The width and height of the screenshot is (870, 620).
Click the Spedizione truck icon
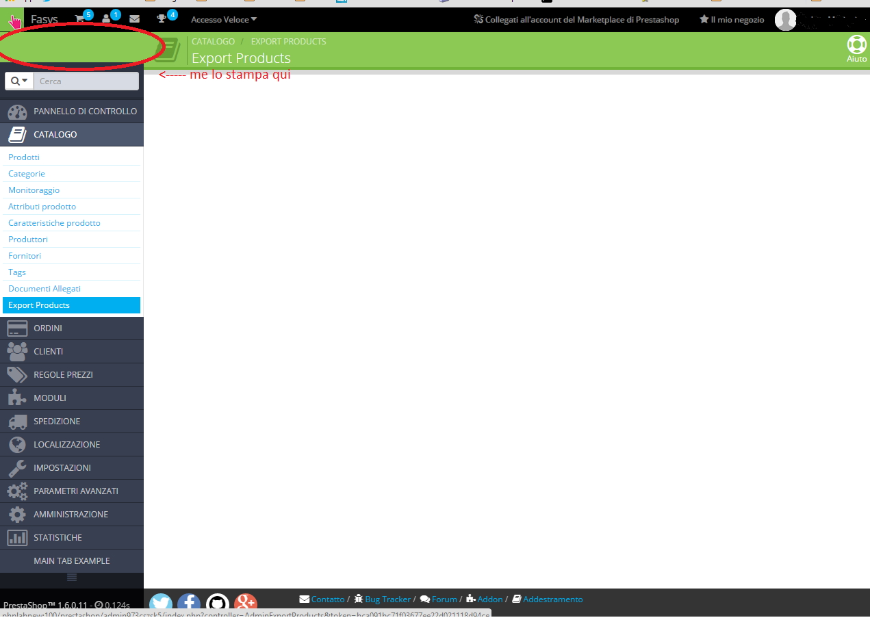(17, 422)
